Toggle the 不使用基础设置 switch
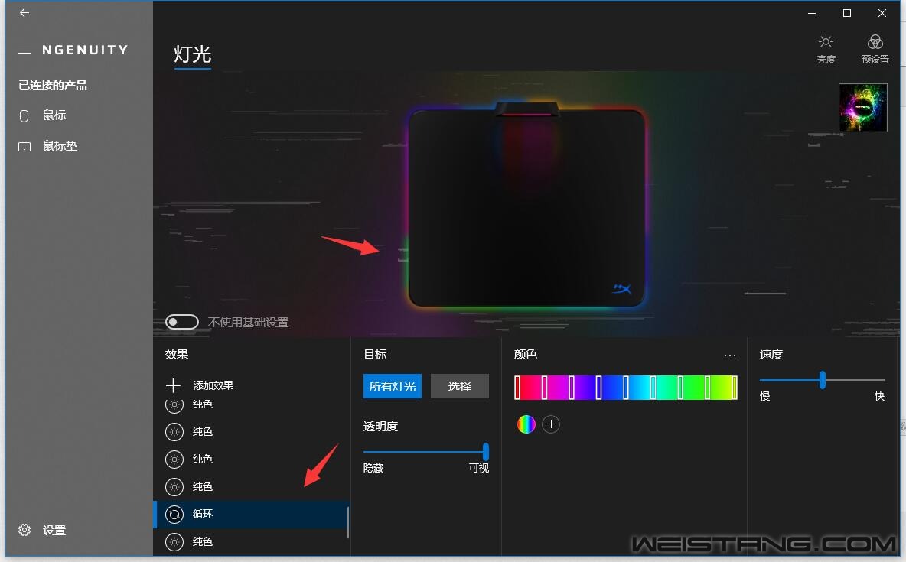This screenshot has height=562, width=906. click(x=182, y=322)
